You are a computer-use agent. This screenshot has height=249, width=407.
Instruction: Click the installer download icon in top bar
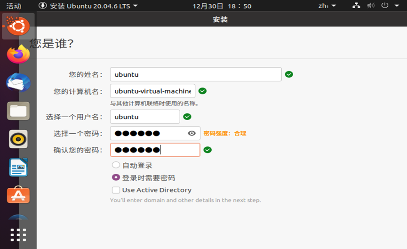click(x=42, y=6)
